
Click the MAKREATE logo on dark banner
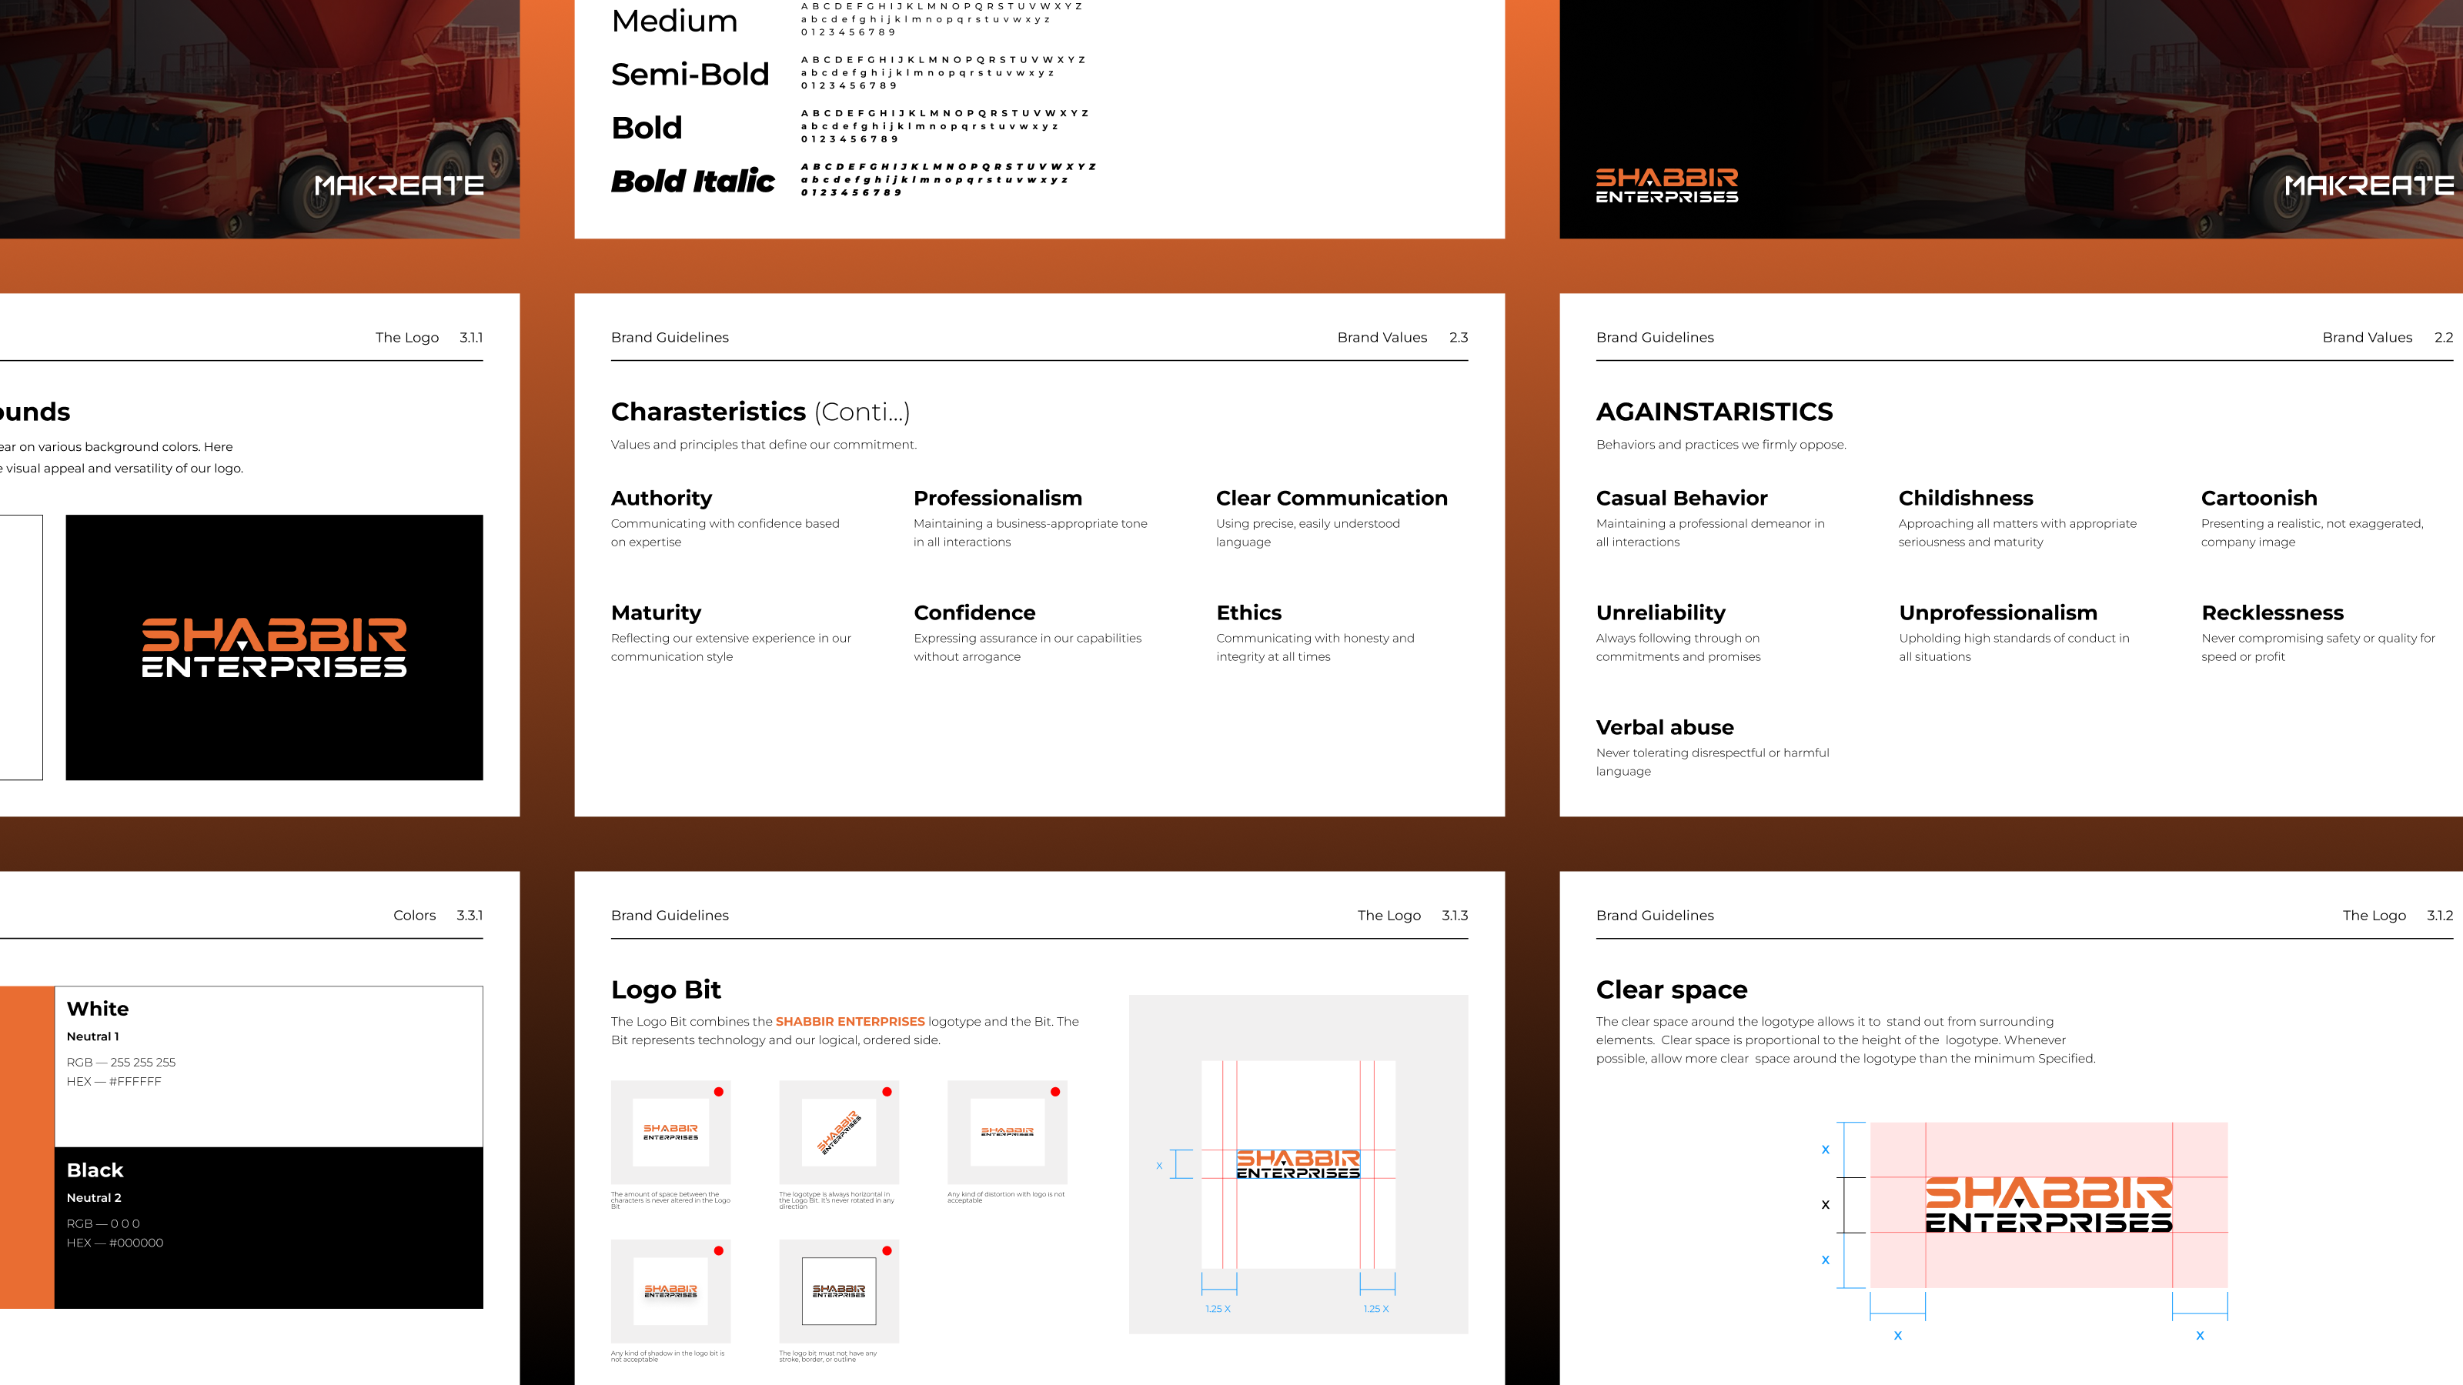2368,185
